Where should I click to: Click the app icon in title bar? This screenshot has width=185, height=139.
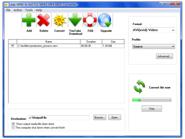6,4
